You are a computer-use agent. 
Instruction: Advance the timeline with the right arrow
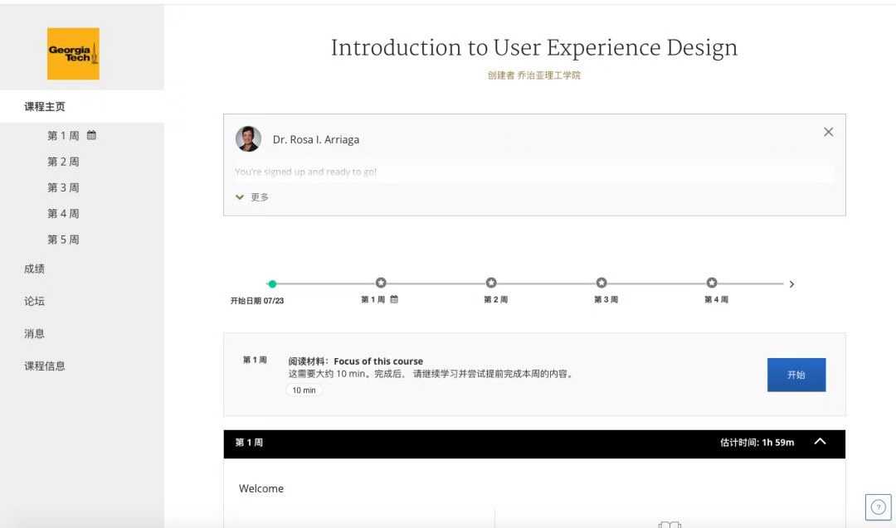click(x=791, y=284)
